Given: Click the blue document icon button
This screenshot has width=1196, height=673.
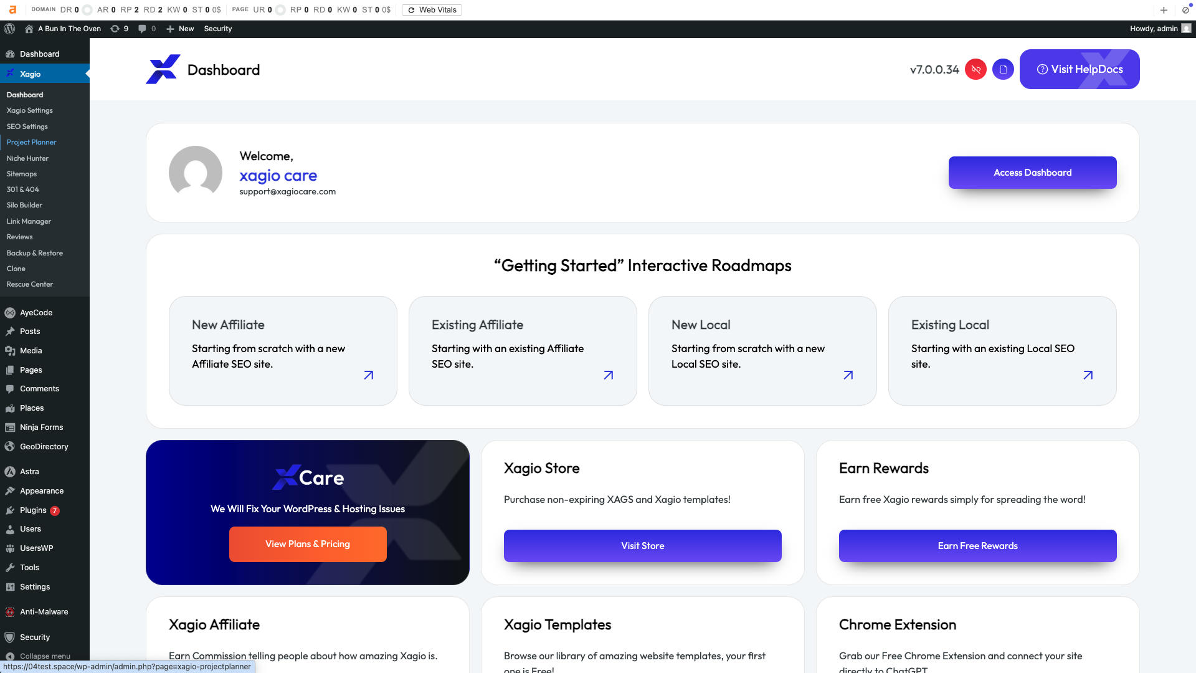Looking at the screenshot, I should pyautogui.click(x=1003, y=69).
